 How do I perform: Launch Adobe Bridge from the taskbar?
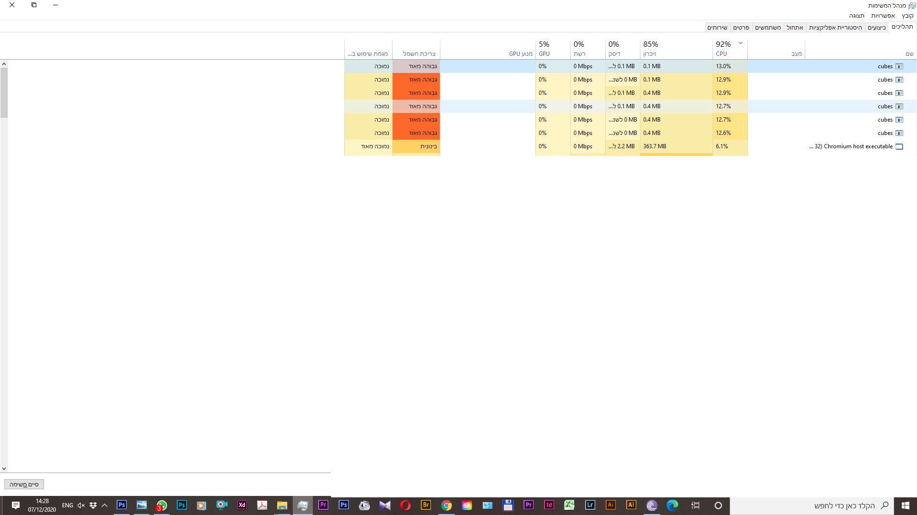click(x=426, y=505)
